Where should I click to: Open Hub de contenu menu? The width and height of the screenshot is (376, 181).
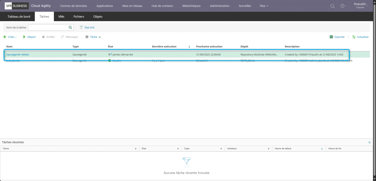[162, 6]
